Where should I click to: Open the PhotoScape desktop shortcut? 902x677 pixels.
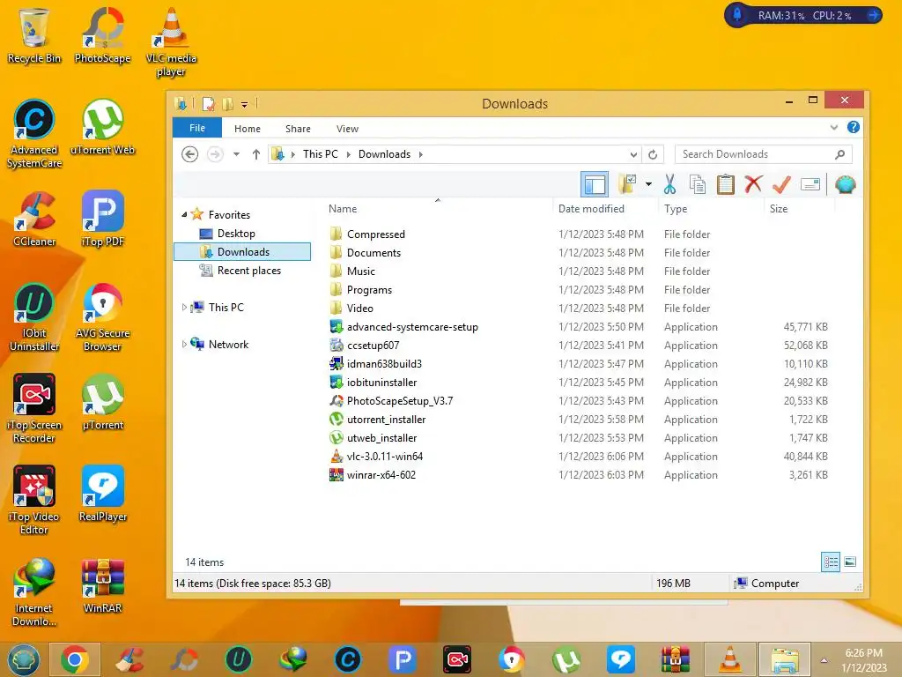point(102,35)
